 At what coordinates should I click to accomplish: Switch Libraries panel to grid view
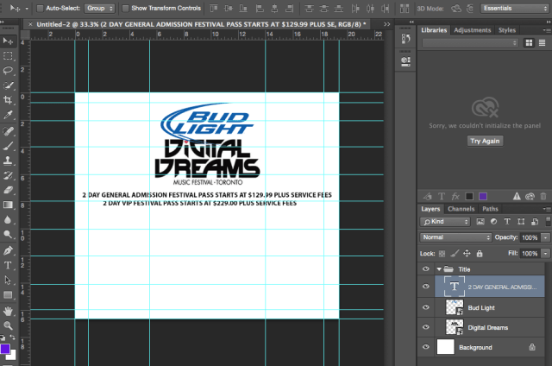529,43
